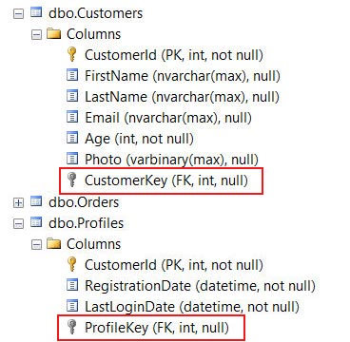
Task: Collapse Columns folder under dbo.Customers
Action: coord(37,34)
